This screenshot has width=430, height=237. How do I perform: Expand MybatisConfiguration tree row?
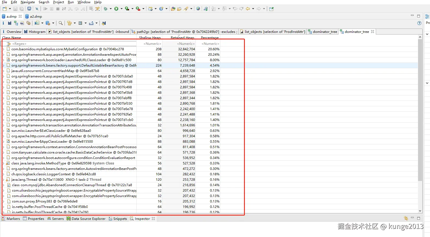pos(3,49)
